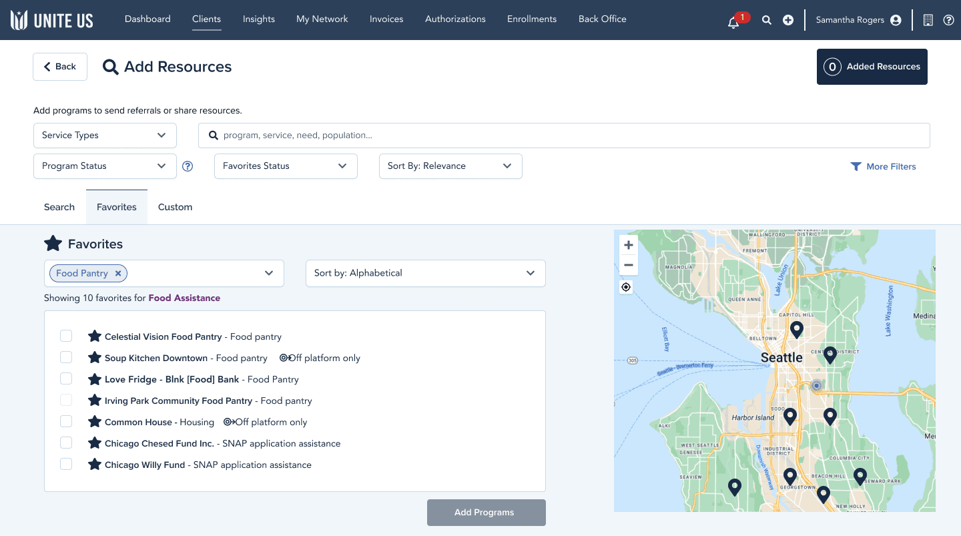Open Soup Kitchen Downtown program name
The image size is (961, 536).
click(156, 358)
